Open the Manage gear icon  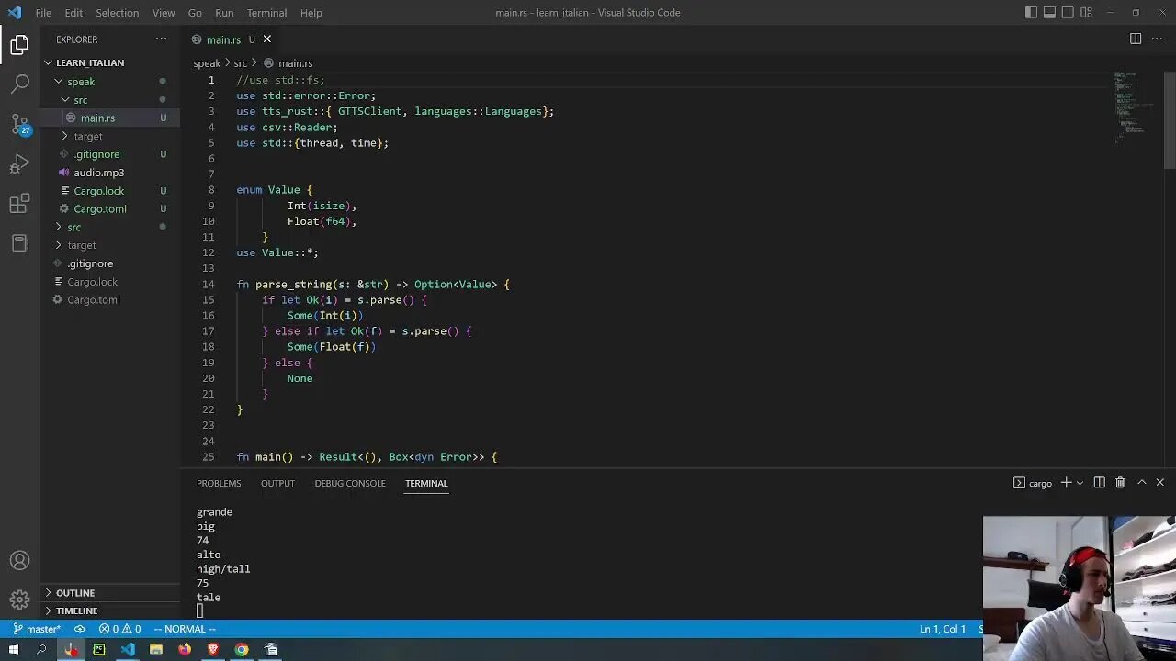(19, 600)
